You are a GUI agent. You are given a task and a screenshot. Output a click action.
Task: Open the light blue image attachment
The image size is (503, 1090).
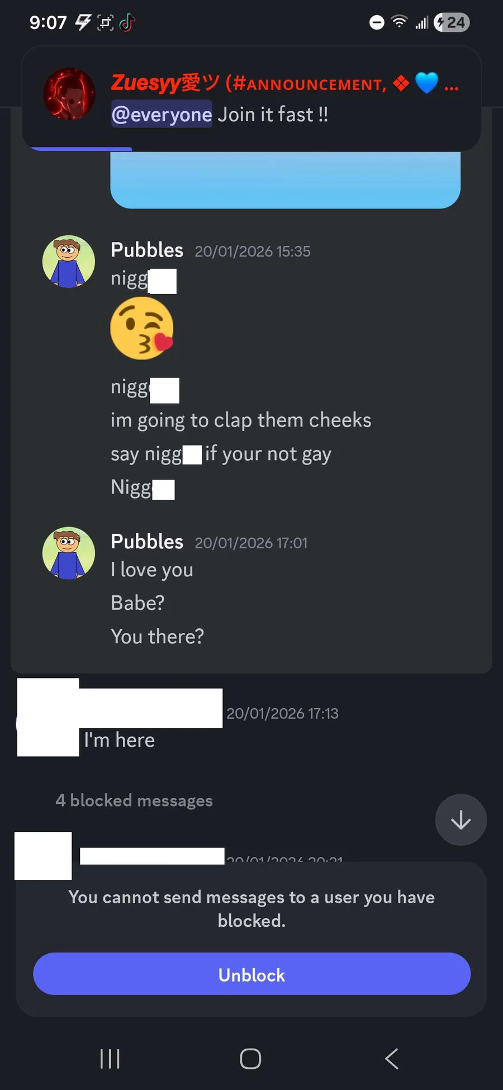[x=285, y=180]
